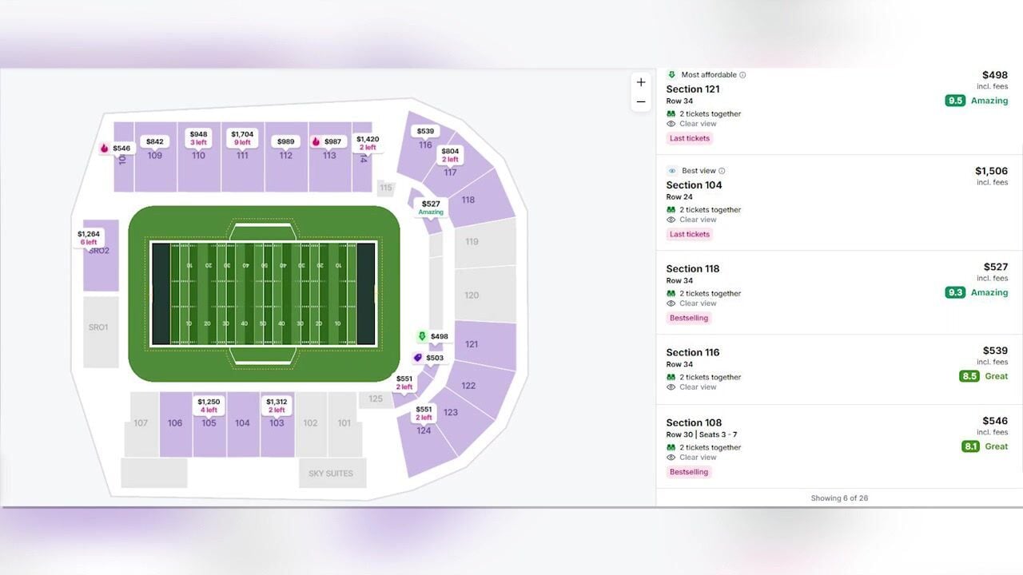Click purple tag icon on $503 marker
Screen dimensions: 1023x575
point(417,358)
